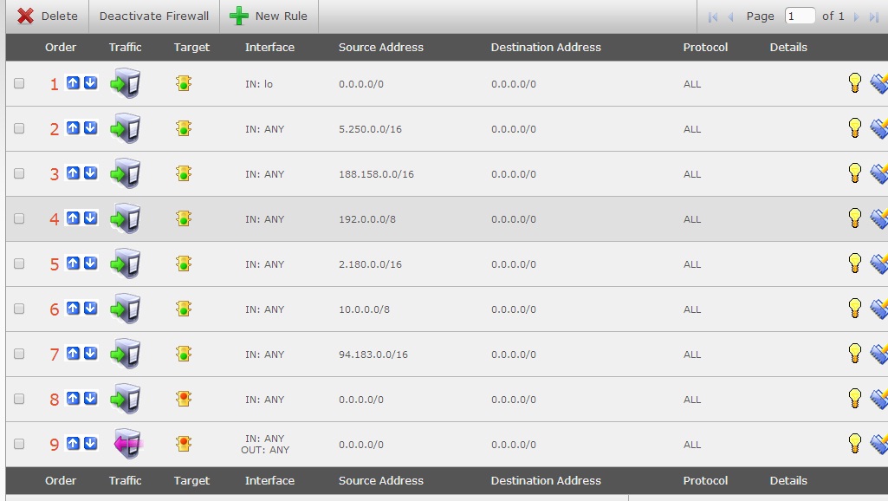Image resolution: width=888 pixels, height=501 pixels.
Task: Click the lightbulb icon for rule 8
Action: (854, 398)
